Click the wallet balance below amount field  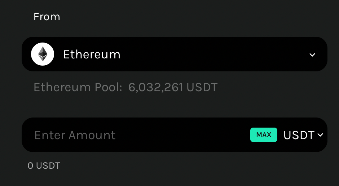pos(44,166)
